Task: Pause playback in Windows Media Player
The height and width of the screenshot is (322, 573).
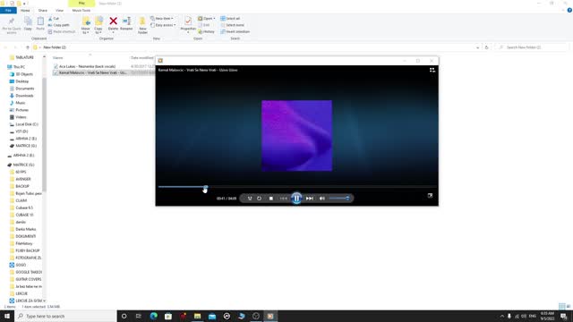Action: pos(296,199)
